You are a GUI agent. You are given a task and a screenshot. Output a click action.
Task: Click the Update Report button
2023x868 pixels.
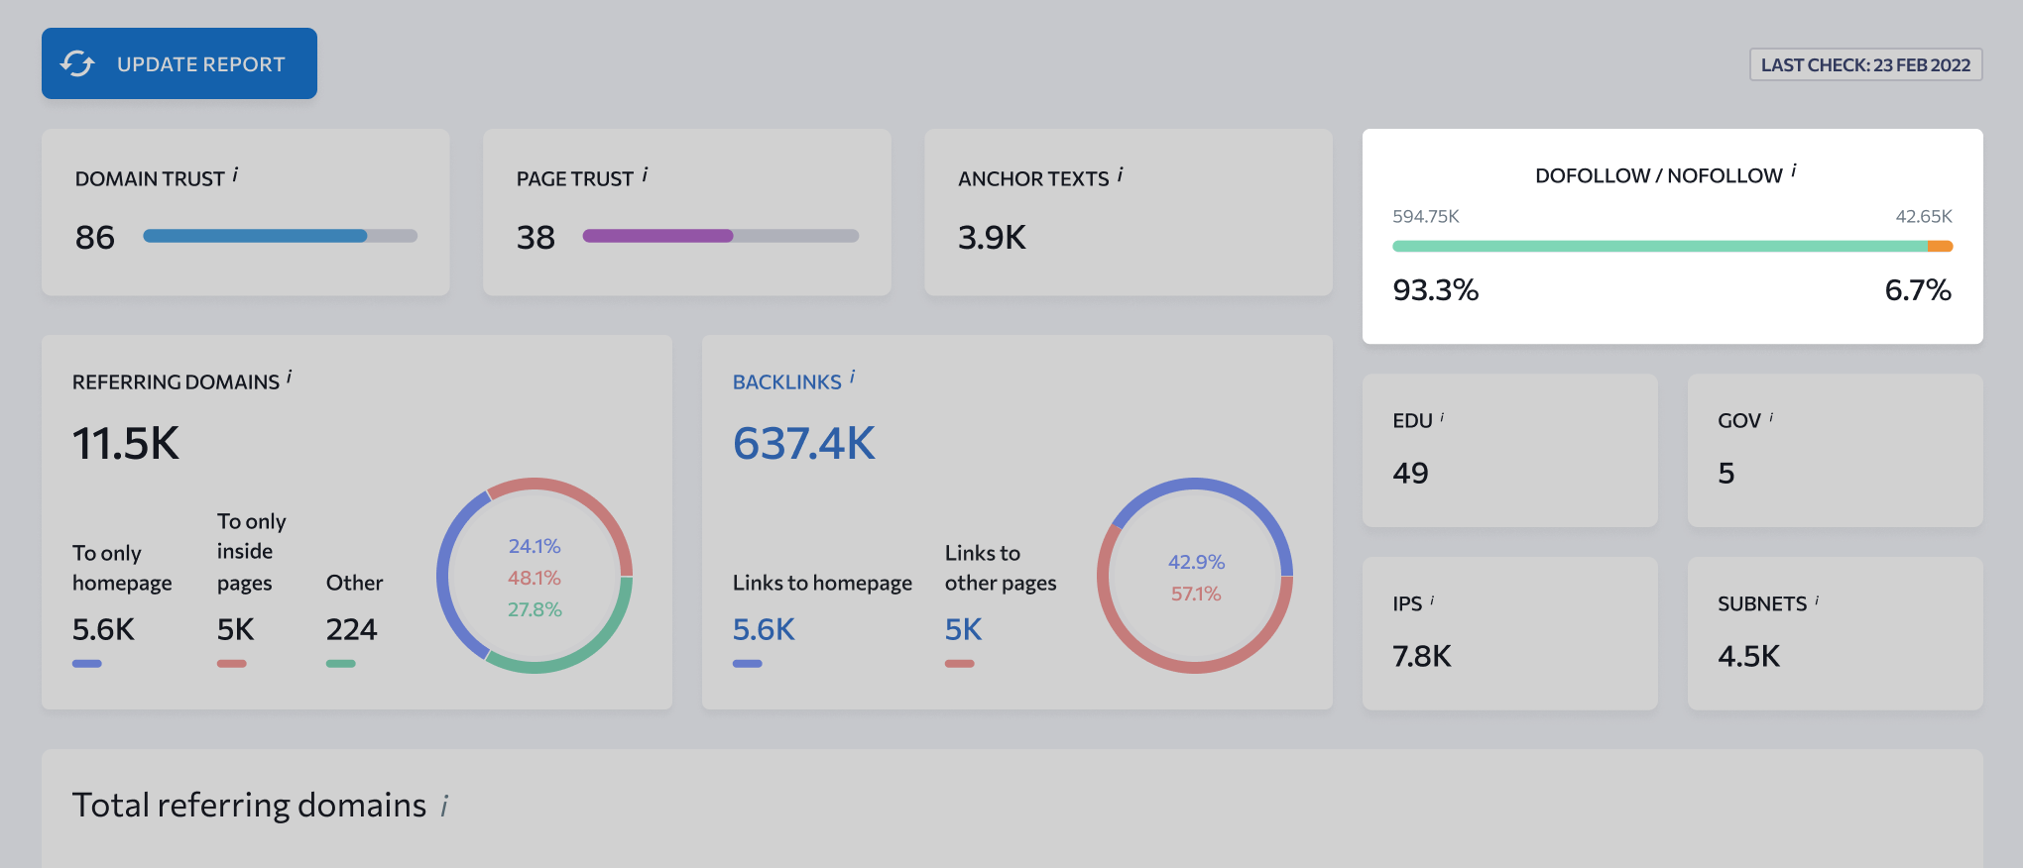pos(179,63)
